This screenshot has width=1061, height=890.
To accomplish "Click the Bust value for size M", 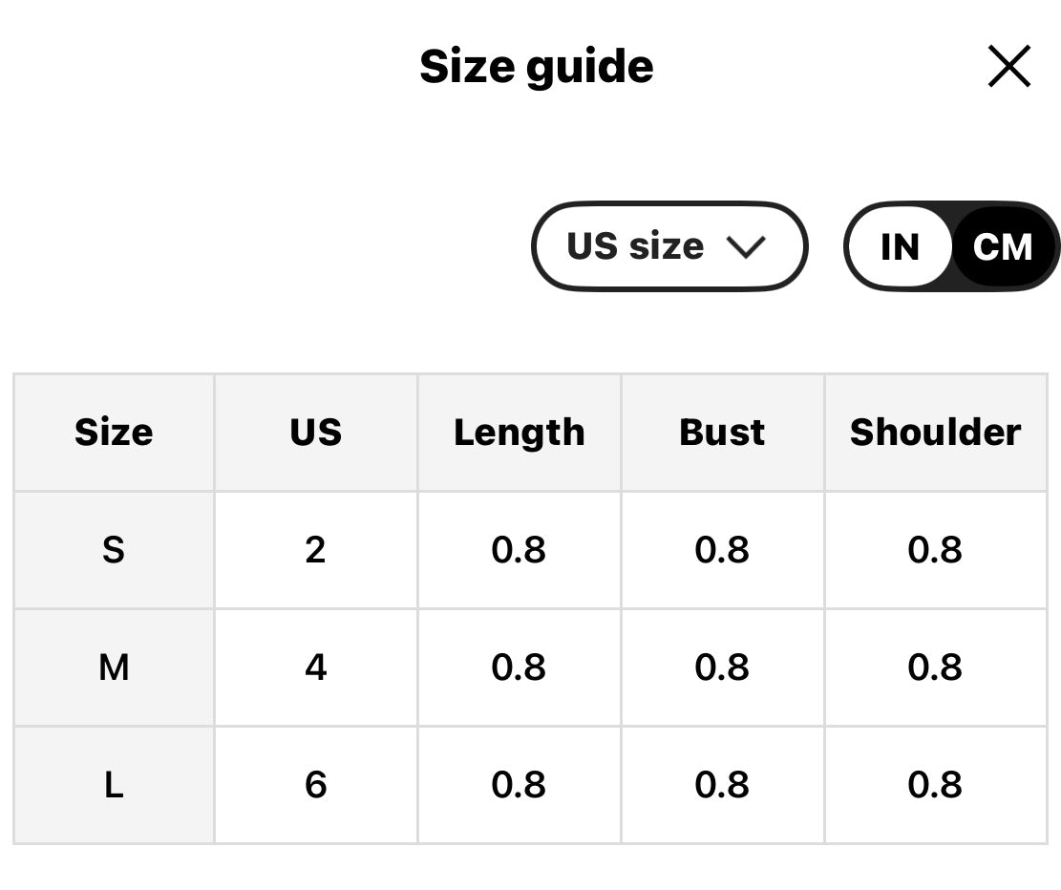I will tap(722, 667).
